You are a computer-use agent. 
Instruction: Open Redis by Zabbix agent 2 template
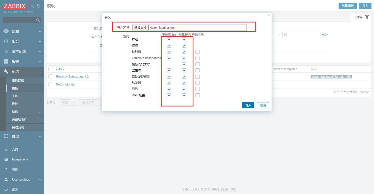(x=72, y=77)
